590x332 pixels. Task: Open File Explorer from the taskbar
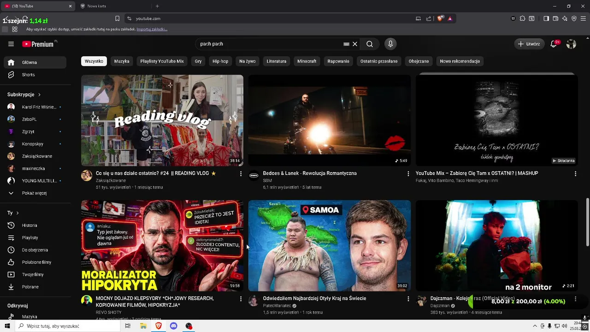[143, 326]
